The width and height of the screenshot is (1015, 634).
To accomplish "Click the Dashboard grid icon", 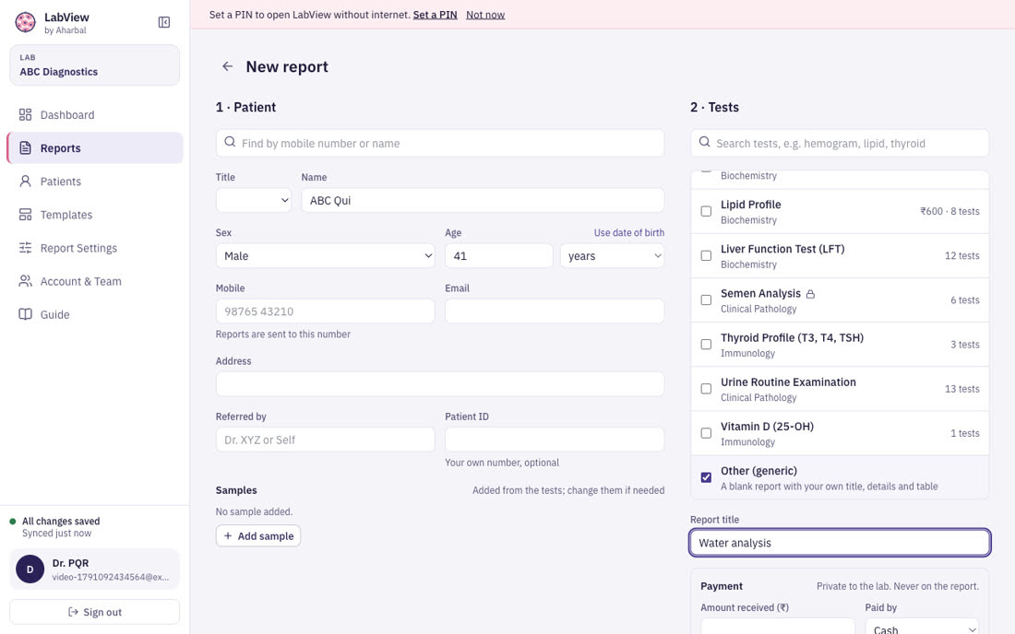I will [x=25, y=114].
